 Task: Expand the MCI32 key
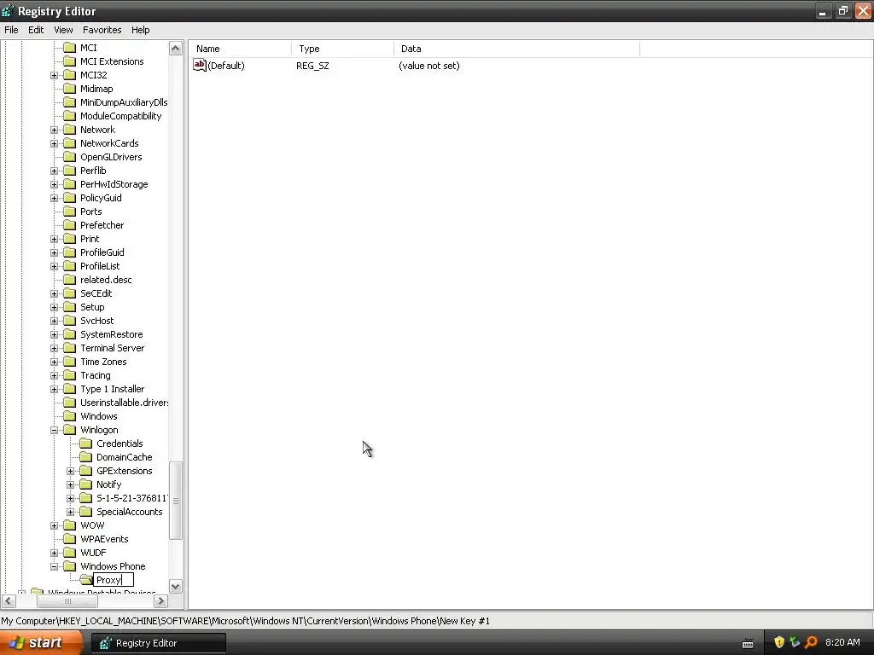tap(54, 75)
